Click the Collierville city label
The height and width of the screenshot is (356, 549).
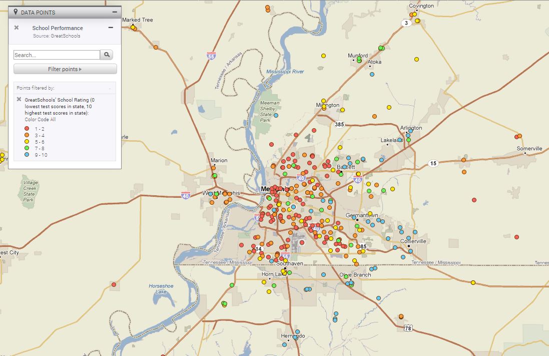click(x=413, y=241)
